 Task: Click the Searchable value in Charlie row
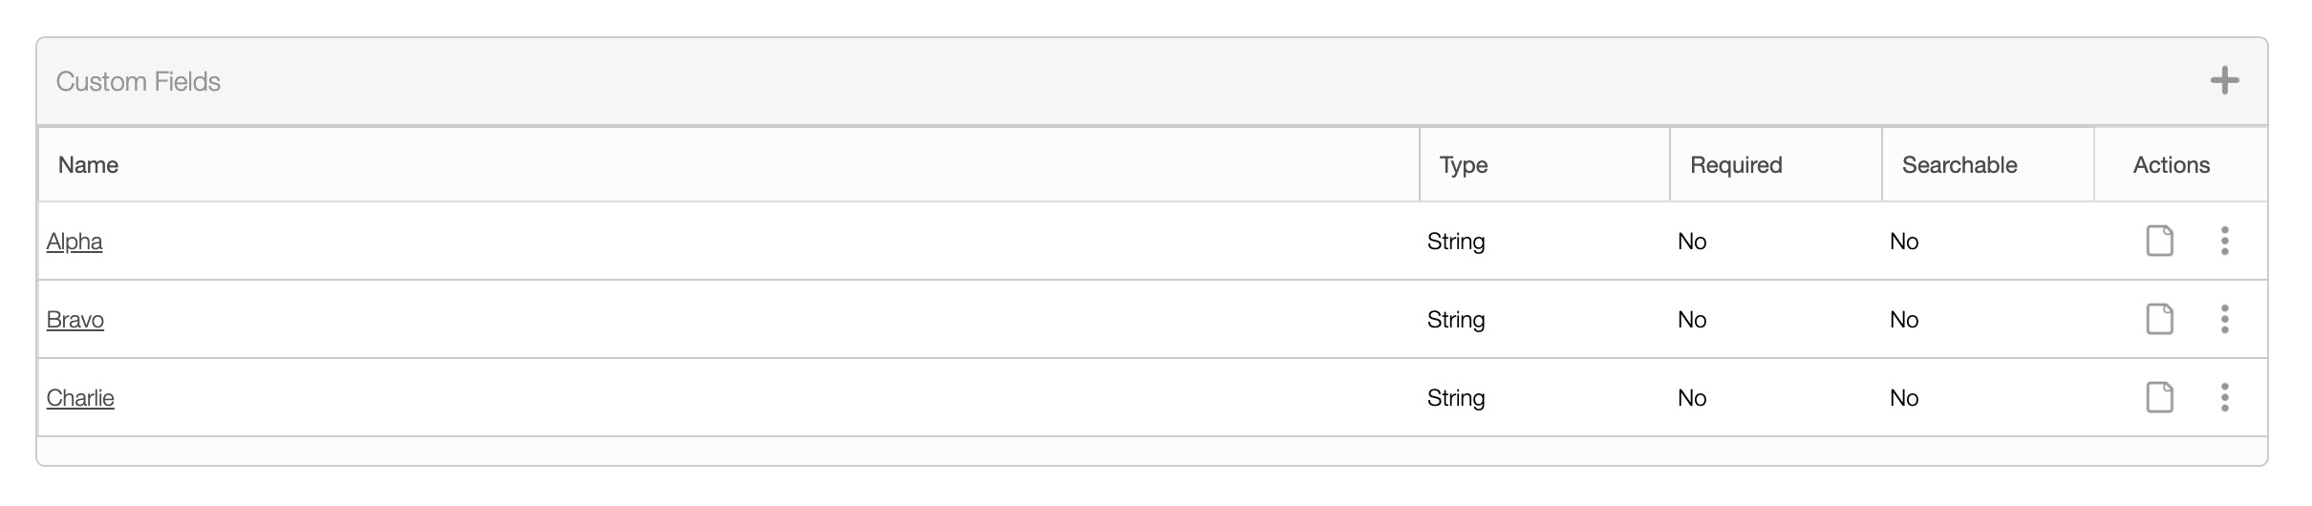1904,398
